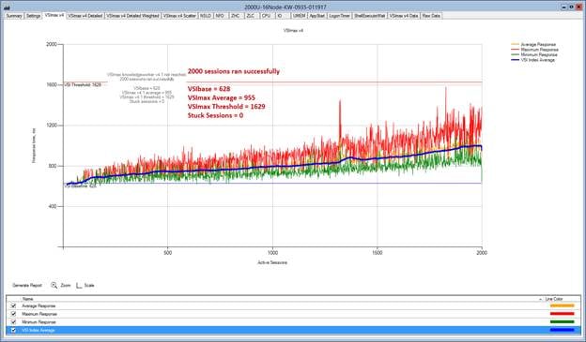Open the Raw Data tab
Image resolution: width=586 pixels, height=342 pixels.
(x=431, y=16)
